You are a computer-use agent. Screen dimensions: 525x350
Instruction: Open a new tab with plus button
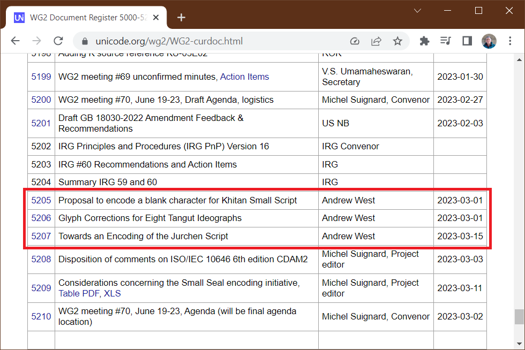click(x=181, y=18)
